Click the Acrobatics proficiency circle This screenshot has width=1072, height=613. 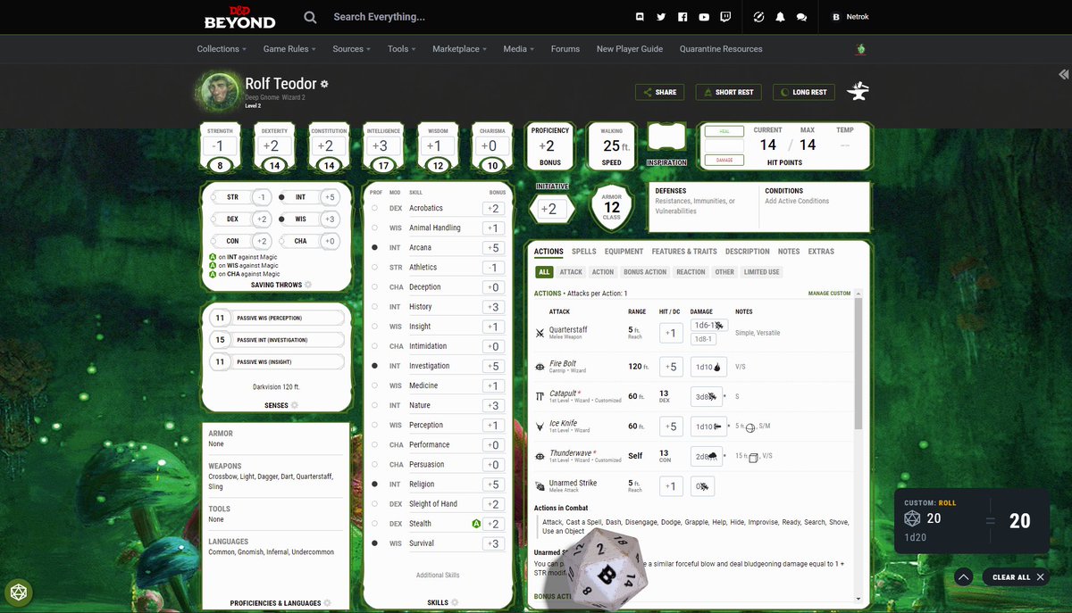tap(374, 208)
